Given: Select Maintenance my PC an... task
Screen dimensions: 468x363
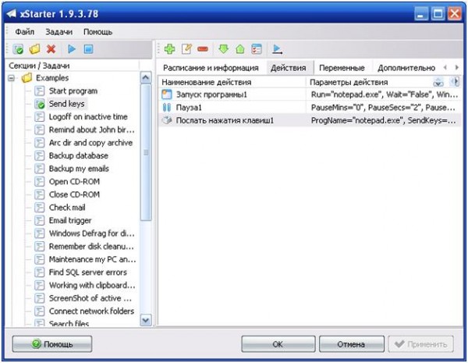Looking at the screenshot, I should (92, 259).
